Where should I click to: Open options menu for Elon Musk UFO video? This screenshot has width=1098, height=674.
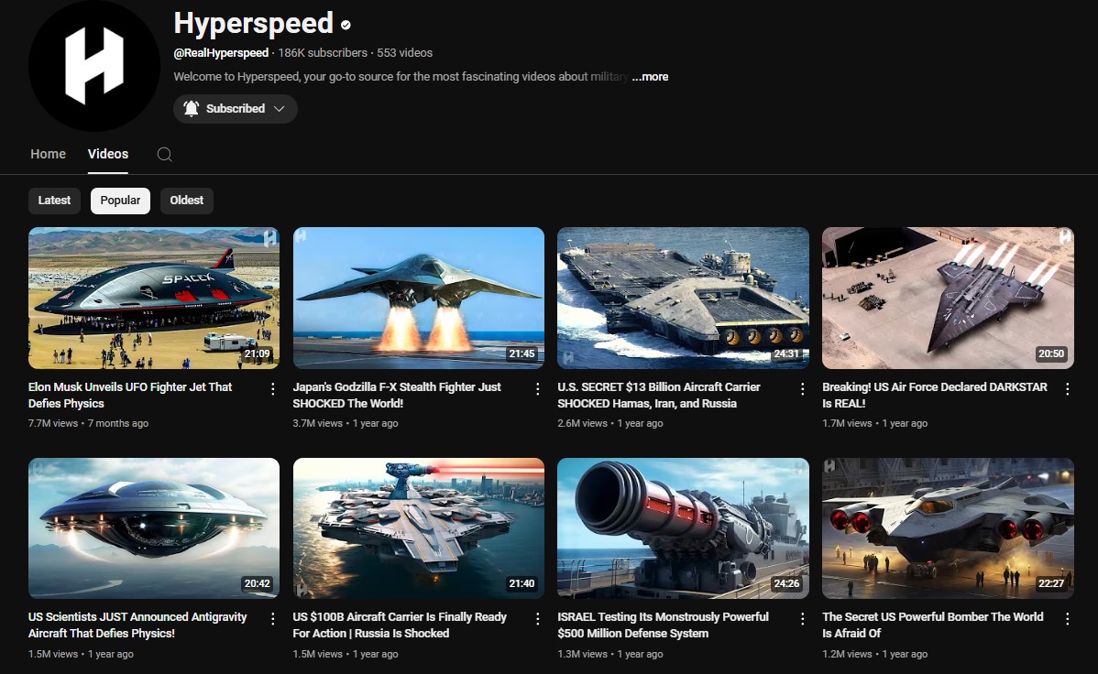272,389
